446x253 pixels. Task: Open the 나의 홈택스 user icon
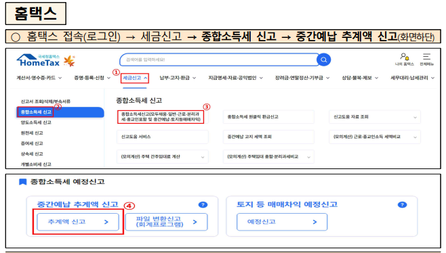pos(404,60)
